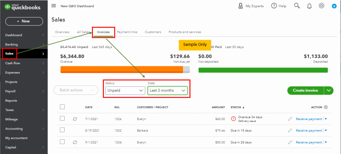The width and height of the screenshot is (341, 154).
Task: Switch to the Customers tab
Action: (153, 32)
